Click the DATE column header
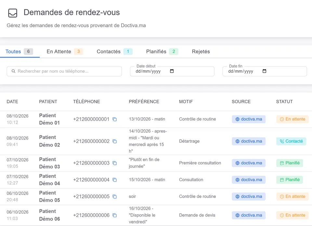Screen dimensions: 312x226 pyautogui.click(x=12, y=102)
